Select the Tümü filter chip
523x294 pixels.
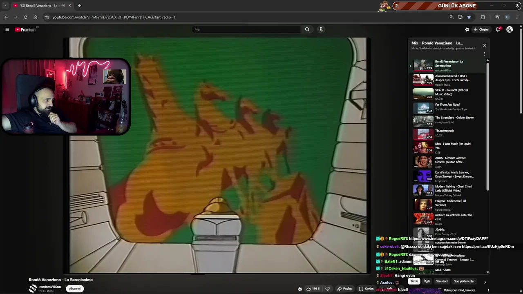tap(414, 281)
